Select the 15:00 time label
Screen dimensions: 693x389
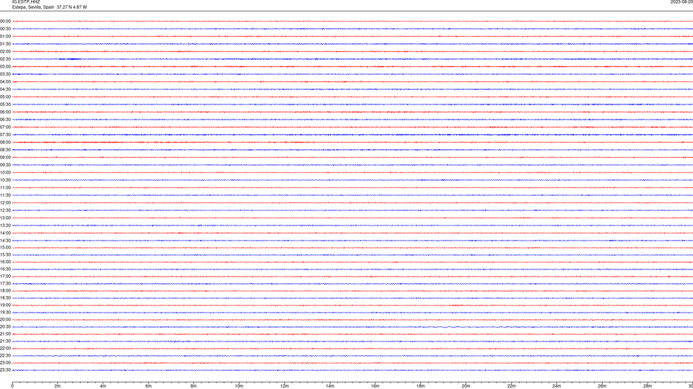click(5, 247)
